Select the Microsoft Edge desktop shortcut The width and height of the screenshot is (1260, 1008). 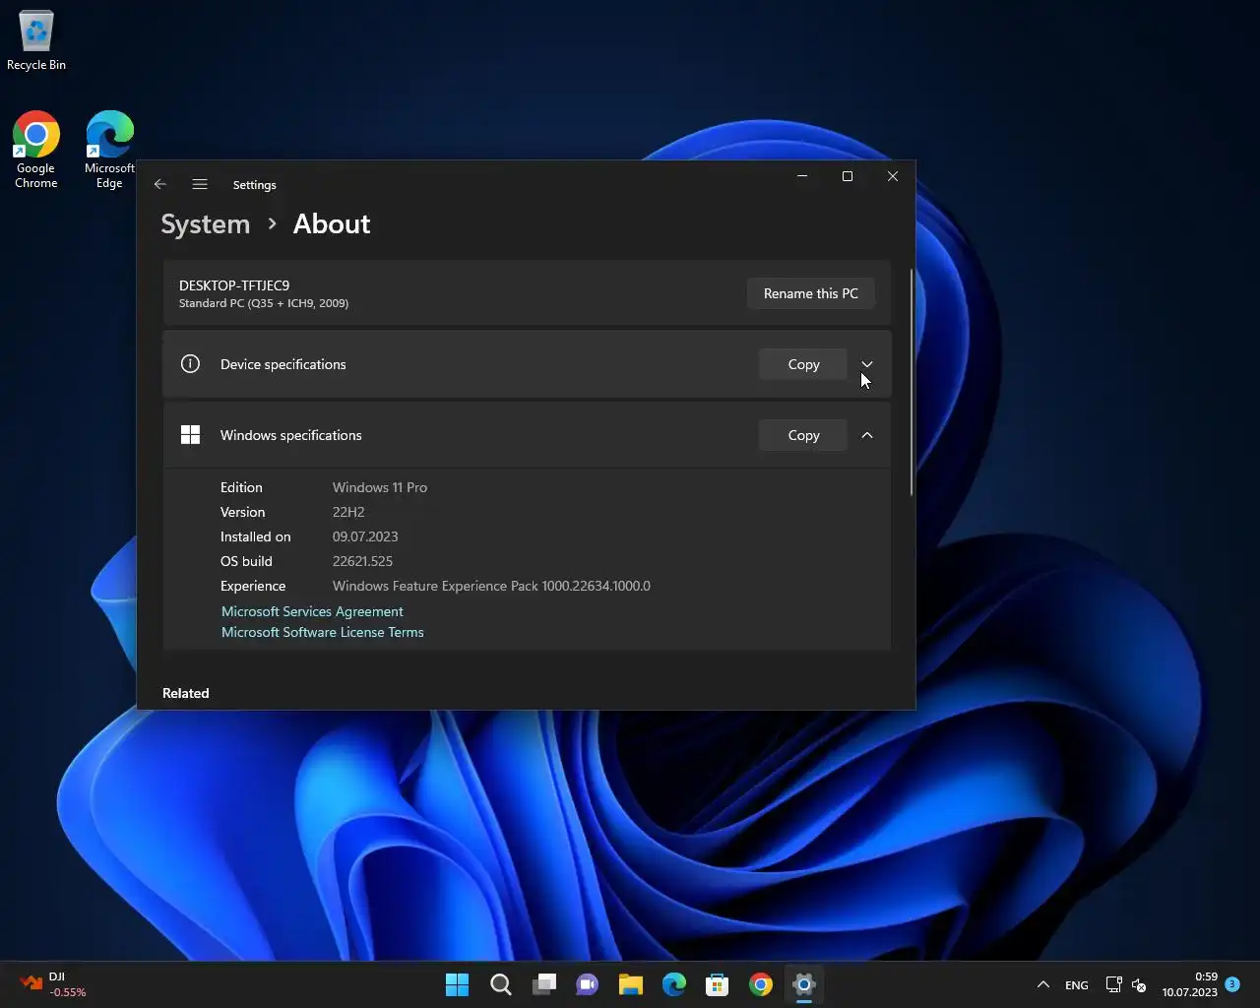(109, 150)
